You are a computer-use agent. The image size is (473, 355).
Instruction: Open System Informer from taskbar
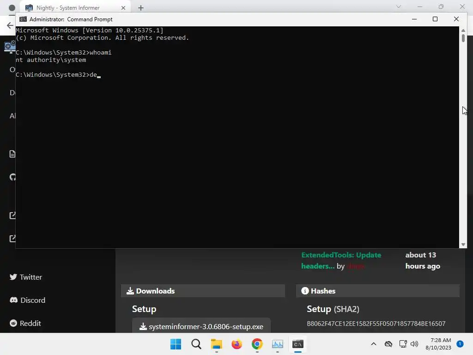(278, 344)
